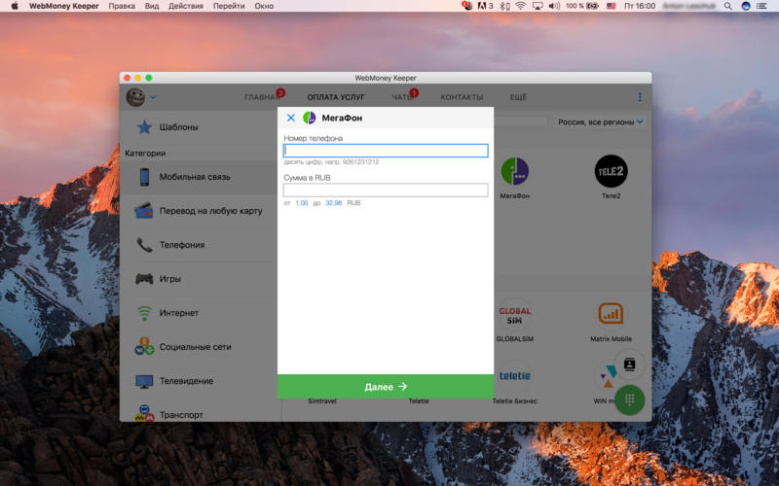The image size is (779, 486).
Task: Click the user avatar picture
Action: tap(135, 97)
